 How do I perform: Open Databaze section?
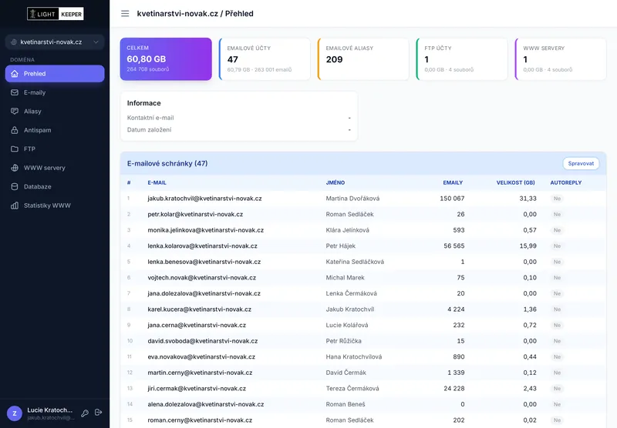(x=55, y=186)
